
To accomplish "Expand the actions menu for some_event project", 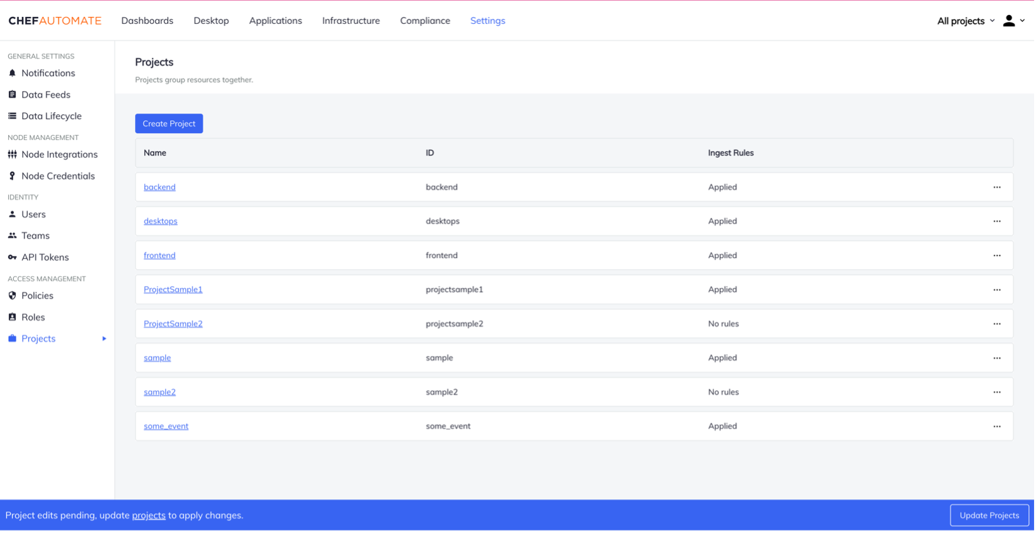I will click(x=996, y=426).
